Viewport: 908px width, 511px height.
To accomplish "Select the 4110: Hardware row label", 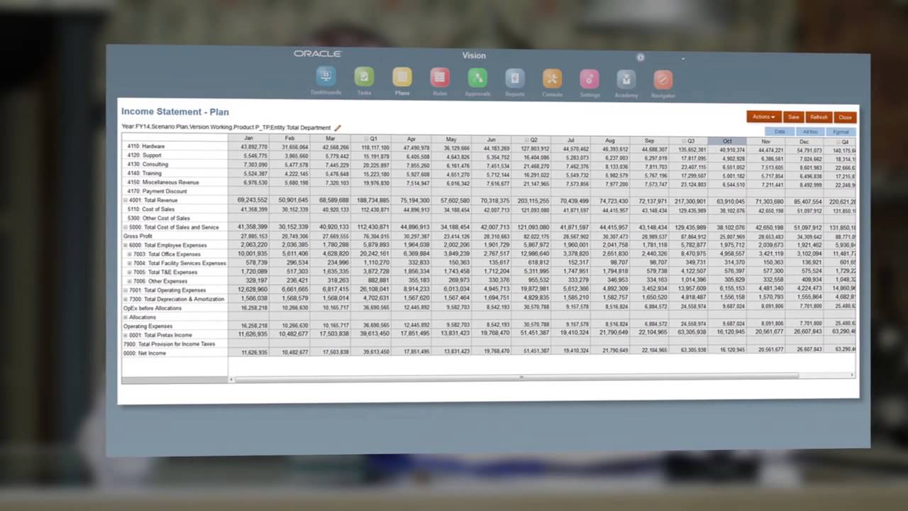I will click(x=146, y=146).
